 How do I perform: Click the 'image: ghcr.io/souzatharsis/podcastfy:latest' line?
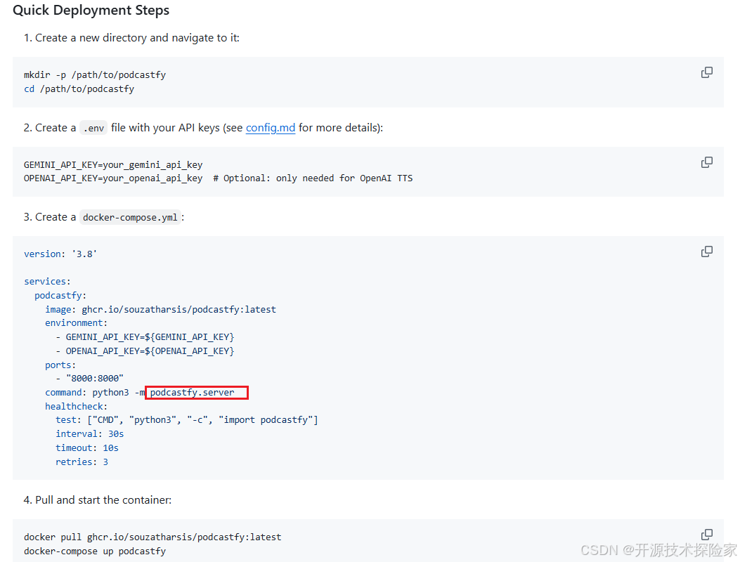coord(160,310)
